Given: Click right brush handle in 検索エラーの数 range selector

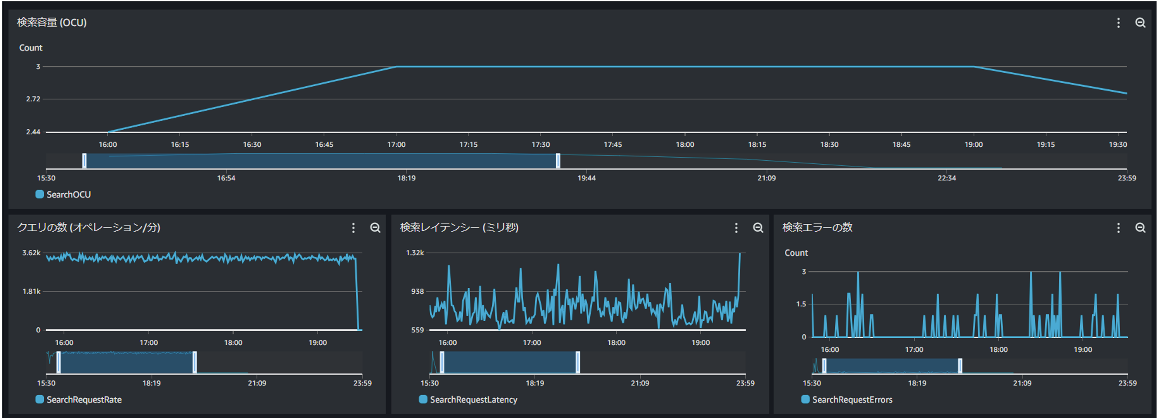Looking at the screenshot, I should pos(960,366).
